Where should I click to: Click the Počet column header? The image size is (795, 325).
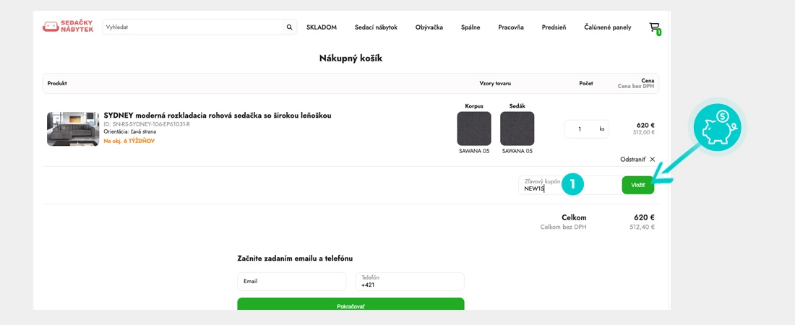click(x=586, y=83)
